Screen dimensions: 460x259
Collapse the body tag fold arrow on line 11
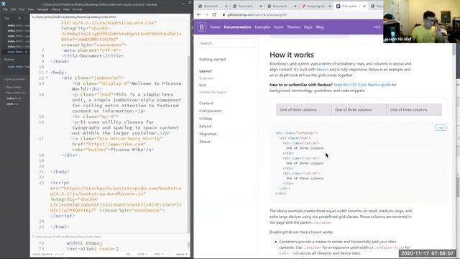point(47,72)
